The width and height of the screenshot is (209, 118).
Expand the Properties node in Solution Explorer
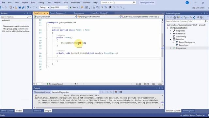[x=170, y=31]
